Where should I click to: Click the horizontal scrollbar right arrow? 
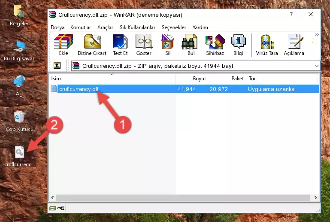click(x=315, y=198)
